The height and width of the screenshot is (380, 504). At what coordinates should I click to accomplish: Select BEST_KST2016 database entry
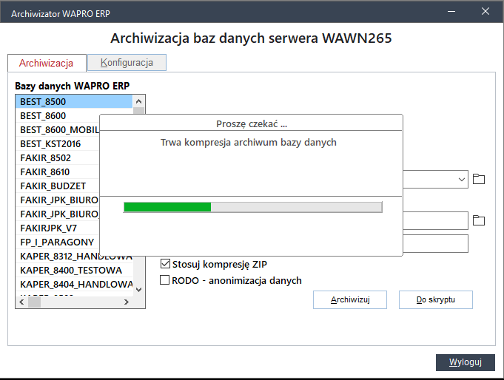click(58, 144)
